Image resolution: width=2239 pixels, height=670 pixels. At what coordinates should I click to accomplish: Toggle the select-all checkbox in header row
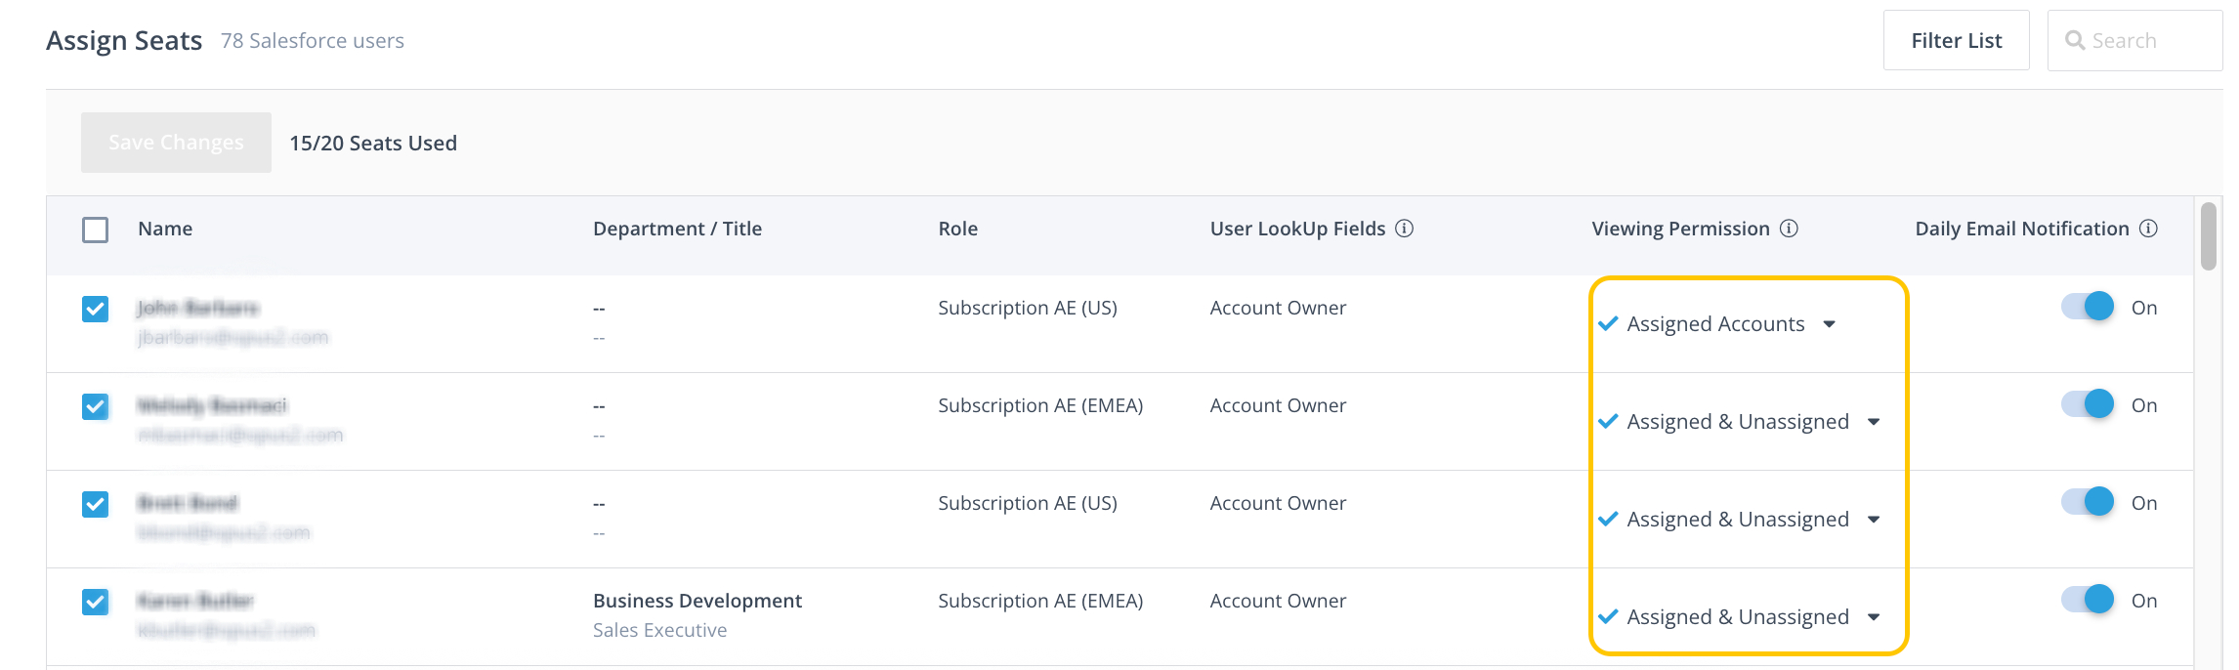[x=95, y=230]
